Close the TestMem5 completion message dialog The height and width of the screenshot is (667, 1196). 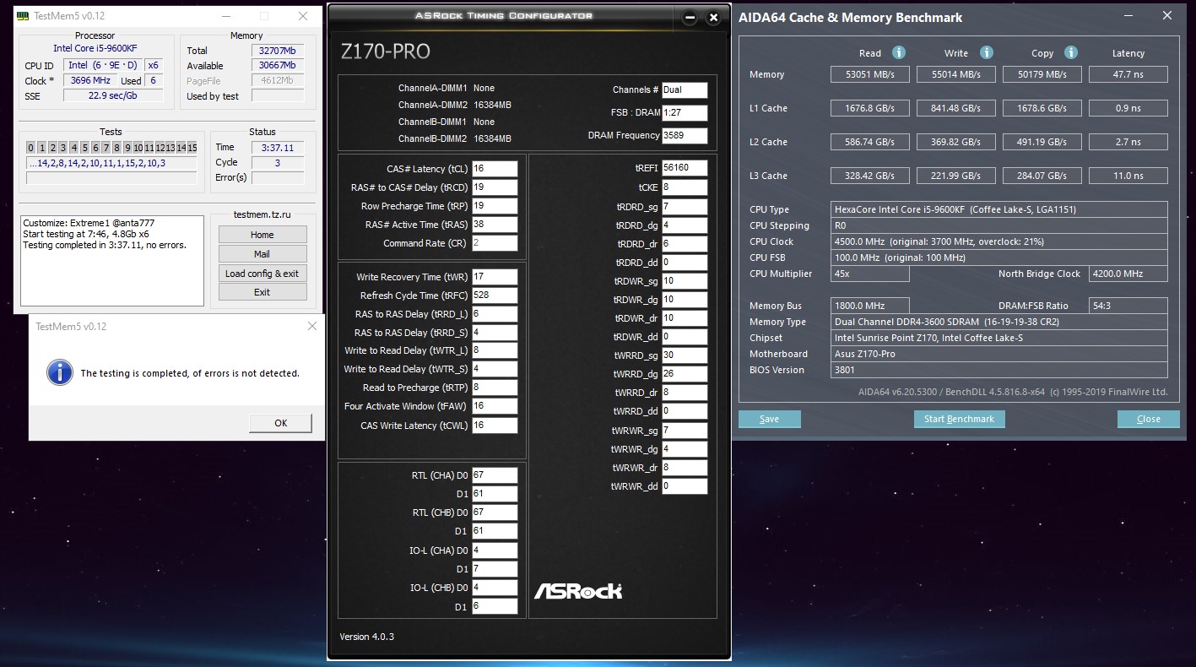311,326
